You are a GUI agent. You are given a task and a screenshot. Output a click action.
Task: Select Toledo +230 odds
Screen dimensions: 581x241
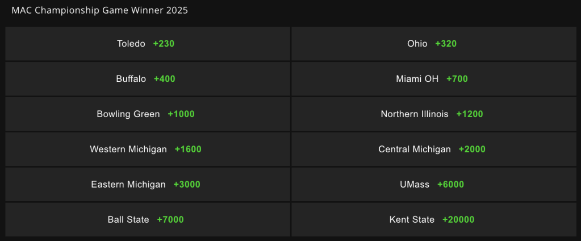148,44
